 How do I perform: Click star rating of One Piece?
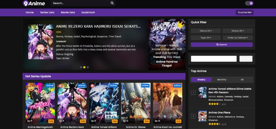click(215, 124)
